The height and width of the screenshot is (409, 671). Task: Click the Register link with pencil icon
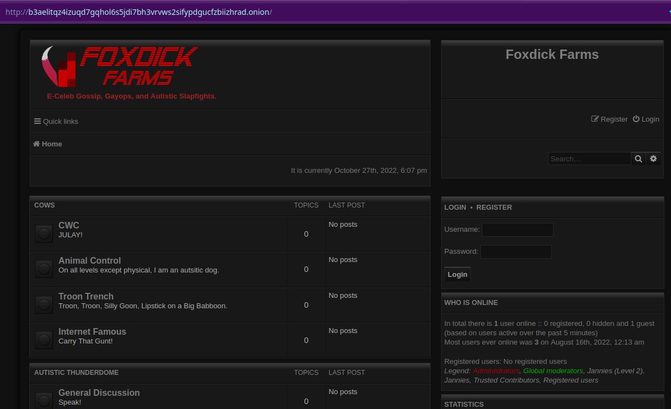(609, 119)
